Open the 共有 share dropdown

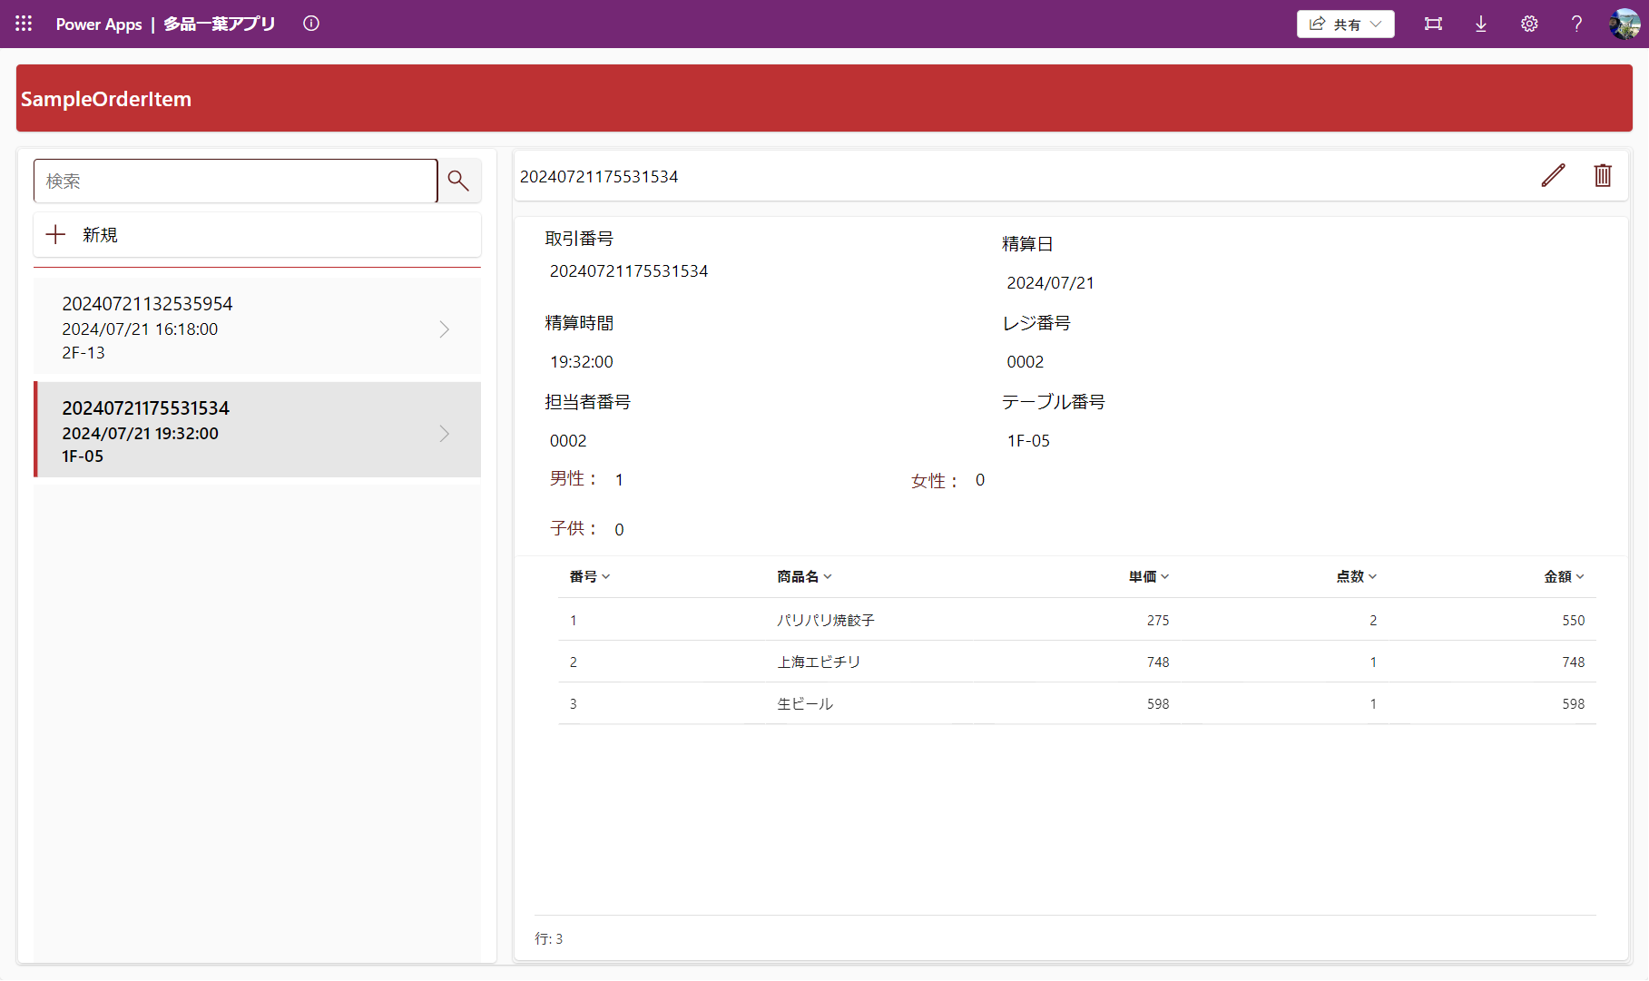(x=1345, y=24)
